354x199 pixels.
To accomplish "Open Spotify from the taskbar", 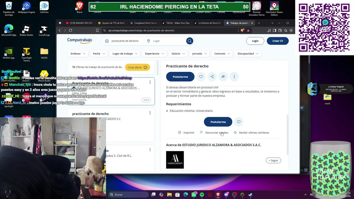I will tap(202, 195).
